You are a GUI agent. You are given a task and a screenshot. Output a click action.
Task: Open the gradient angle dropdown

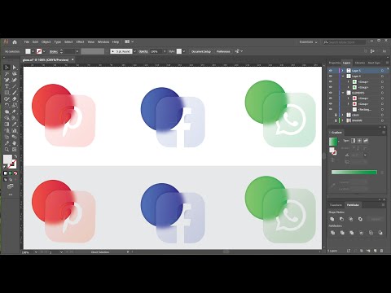tap(365, 155)
